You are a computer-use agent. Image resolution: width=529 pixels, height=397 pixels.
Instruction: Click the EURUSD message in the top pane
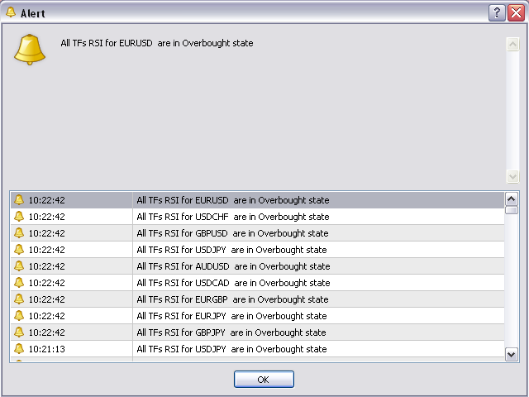[157, 43]
